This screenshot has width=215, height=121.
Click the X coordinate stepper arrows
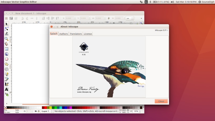(x=75, y=18)
